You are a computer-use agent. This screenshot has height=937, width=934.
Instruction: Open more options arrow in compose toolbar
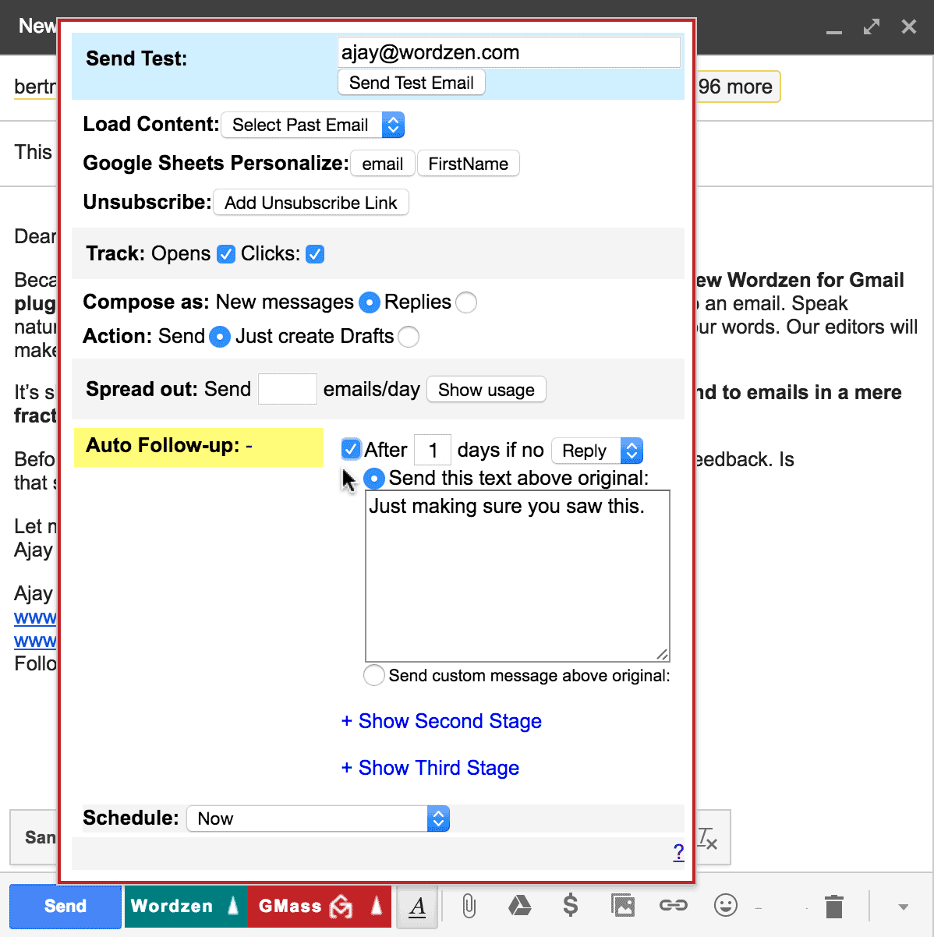pos(904,907)
